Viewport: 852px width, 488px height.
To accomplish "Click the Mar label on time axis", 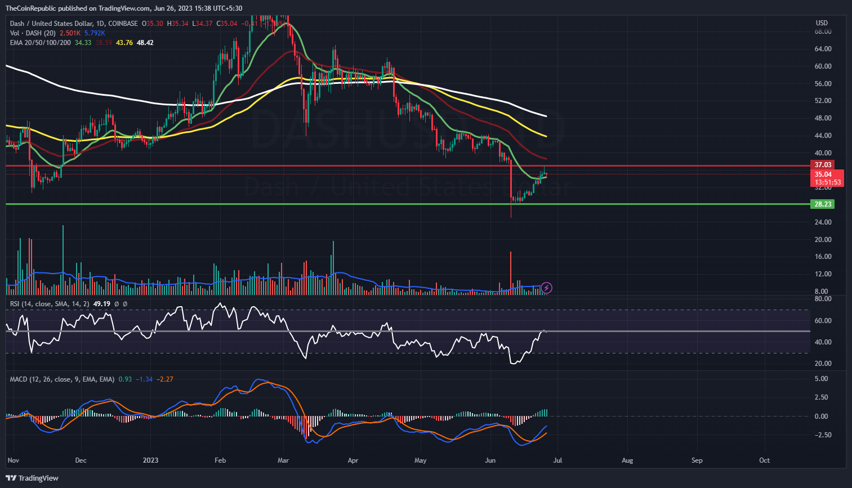I will click(x=283, y=460).
